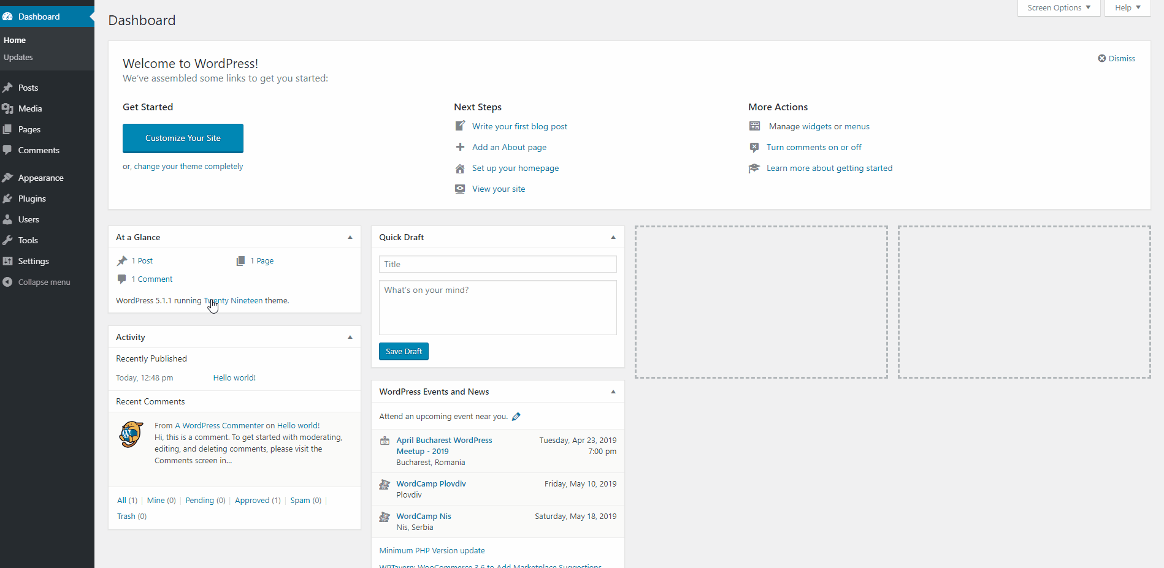This screenshot has height=568, width=1164.
Task: Open the Settings menu item
Action: tap(33, 261)
